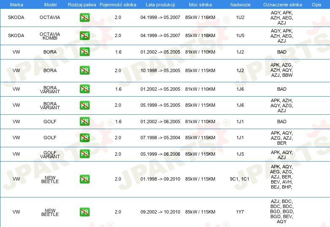This screenshot has height=227, width=330.
Task: Click fuel icon in GOLF 1.6 row
Action: click(x=84, y=122)
